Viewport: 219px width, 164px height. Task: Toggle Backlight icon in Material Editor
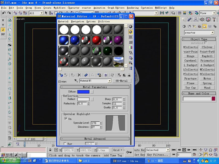(x=131, y=32)
